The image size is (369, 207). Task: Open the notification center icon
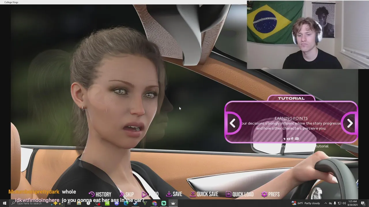363,203
